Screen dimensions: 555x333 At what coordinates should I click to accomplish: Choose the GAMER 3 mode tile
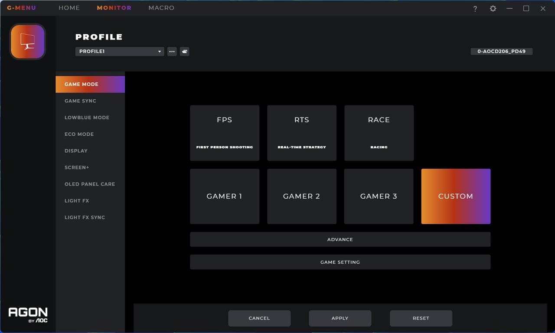tap(379, 196)
